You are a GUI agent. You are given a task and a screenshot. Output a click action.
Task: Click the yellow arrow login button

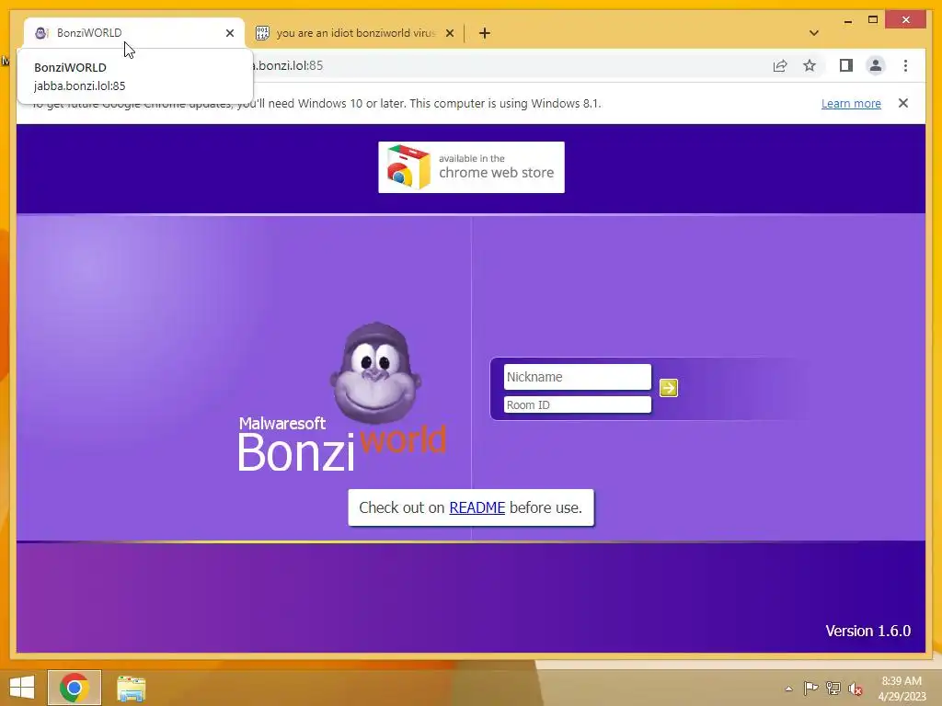tap(668, 388)
